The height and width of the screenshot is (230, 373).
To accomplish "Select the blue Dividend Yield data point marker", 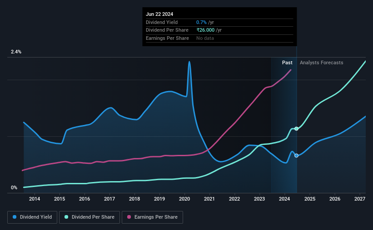I will coord(296,156).
